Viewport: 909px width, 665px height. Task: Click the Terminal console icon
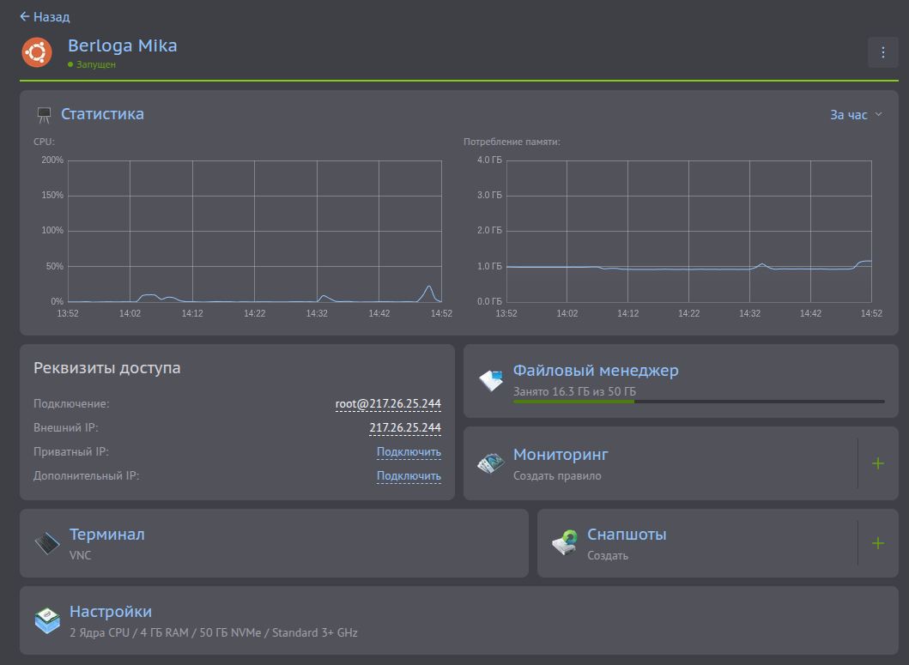pyautogui.click(x=47, y=543)
